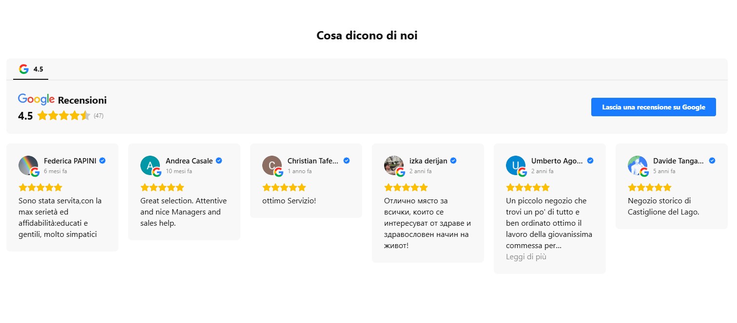Select the Google 4.5 tab

(31, 69)
